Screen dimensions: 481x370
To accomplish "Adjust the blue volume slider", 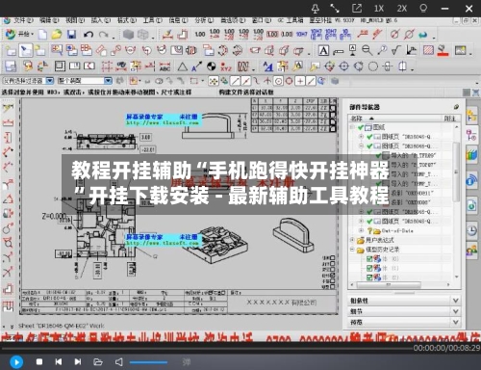I will (x=148, y=362).
